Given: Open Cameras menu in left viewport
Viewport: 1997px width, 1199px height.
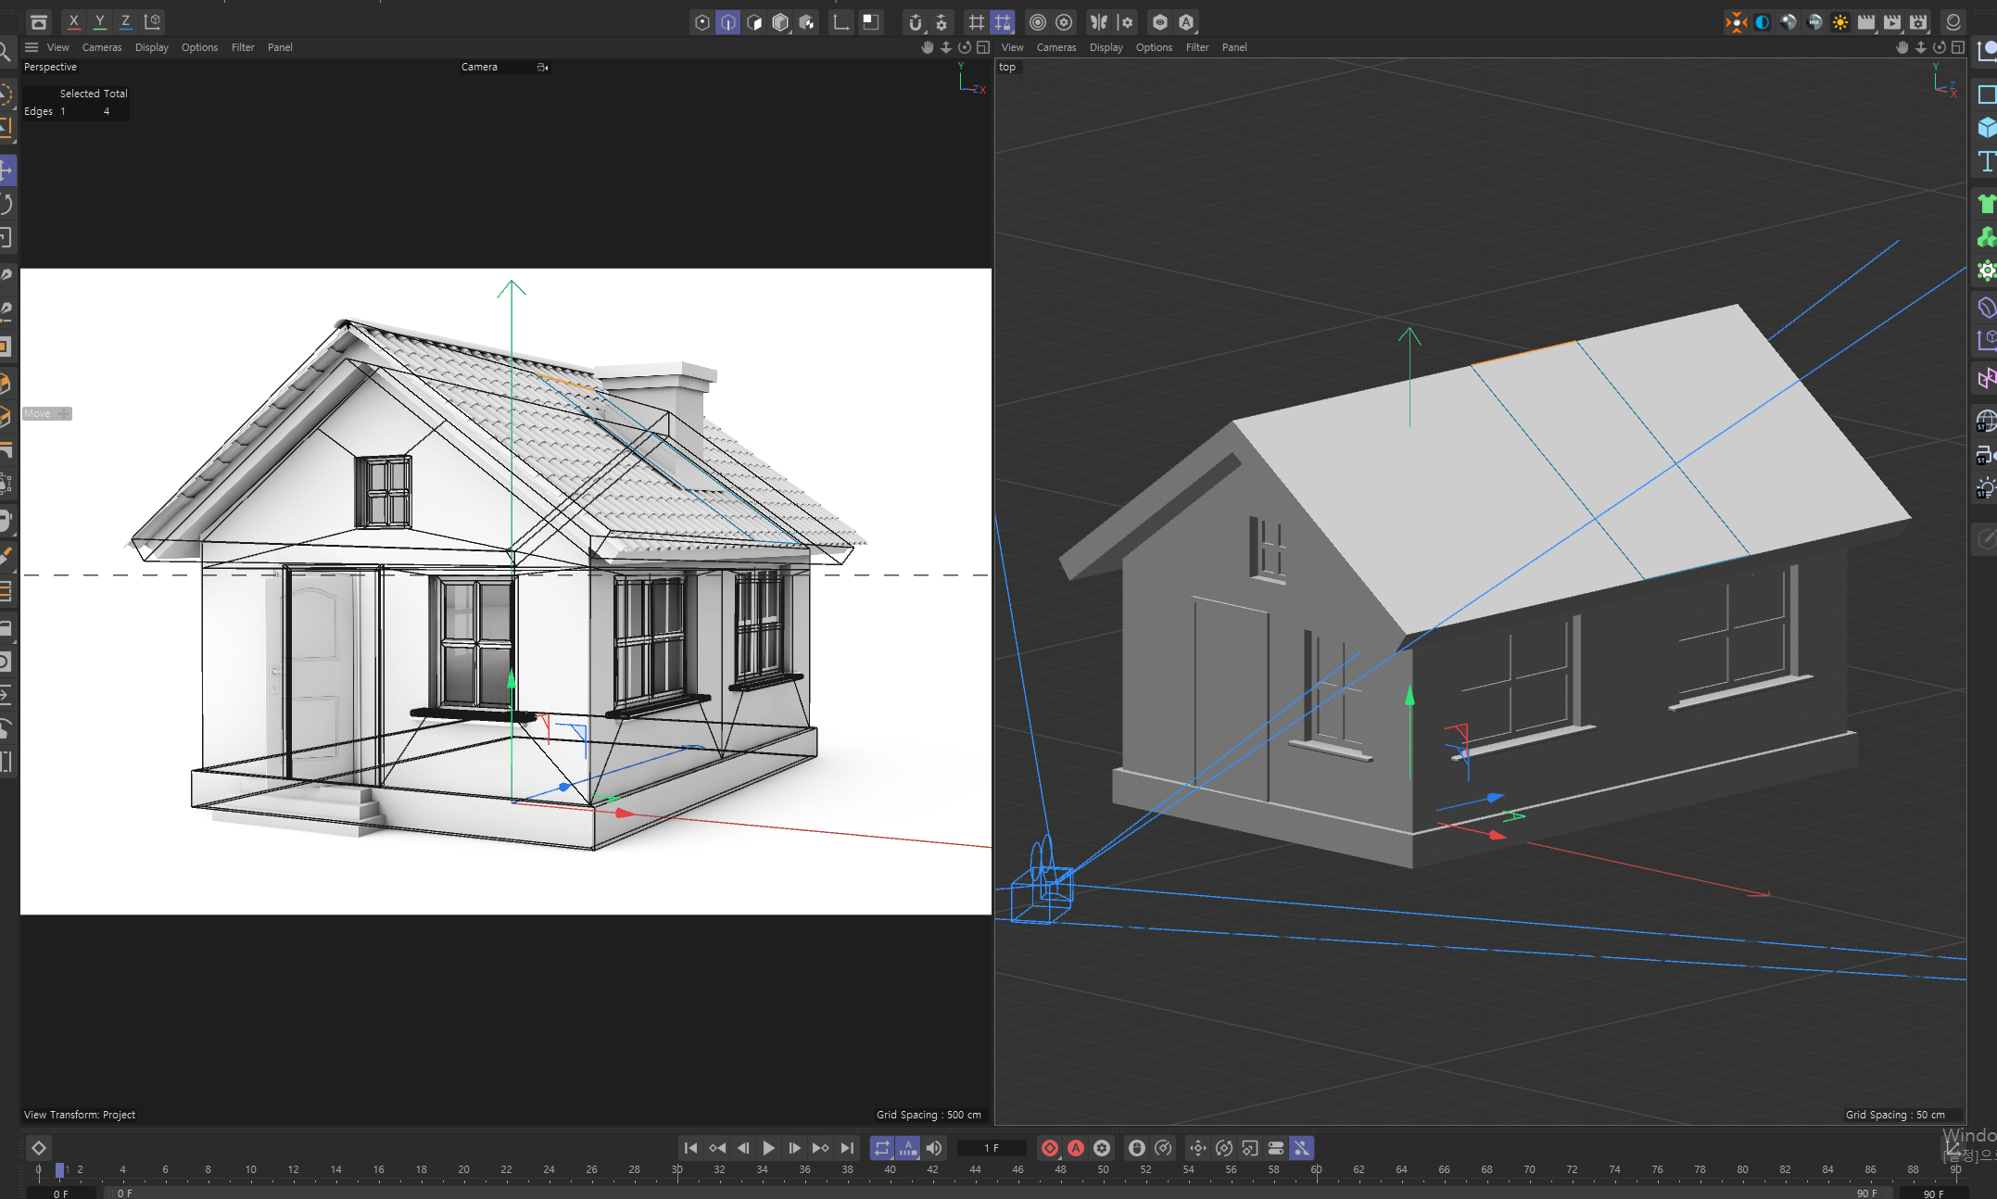Looking at the screenshot, I should click(x=102, y=47).
